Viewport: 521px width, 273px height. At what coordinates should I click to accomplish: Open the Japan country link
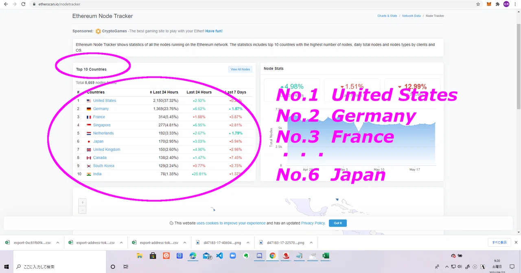[98, 141]
